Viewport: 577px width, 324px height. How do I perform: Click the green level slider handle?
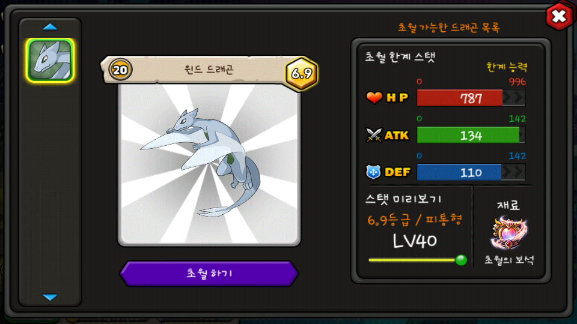click(461, 260)
